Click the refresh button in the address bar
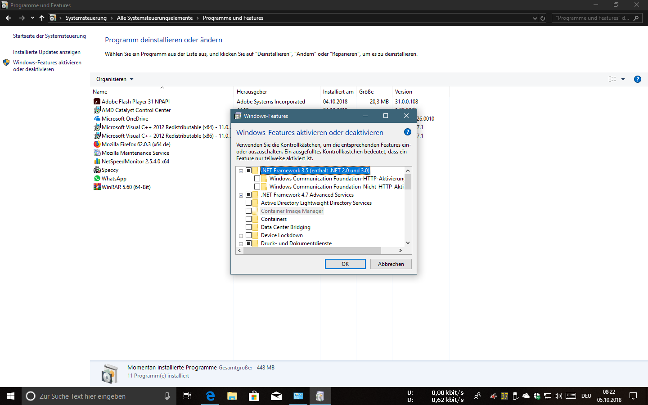 coord(543,18)
